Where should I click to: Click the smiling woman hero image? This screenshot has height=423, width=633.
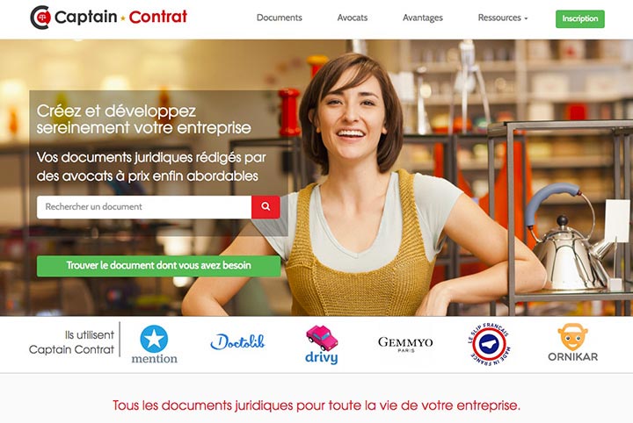[x=363, y=185]
